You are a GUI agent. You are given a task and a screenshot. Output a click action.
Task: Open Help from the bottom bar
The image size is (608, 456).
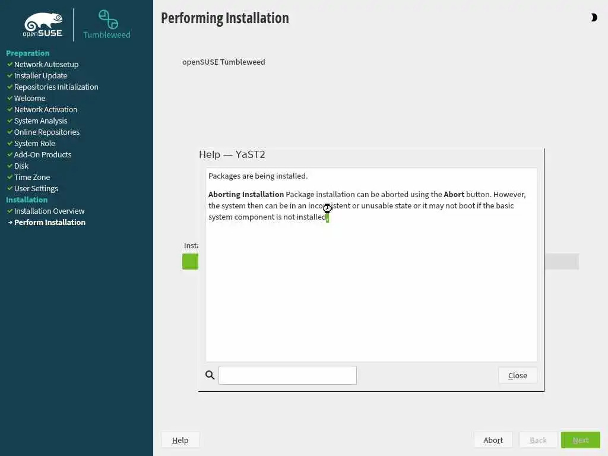click(x=180, y=440)
